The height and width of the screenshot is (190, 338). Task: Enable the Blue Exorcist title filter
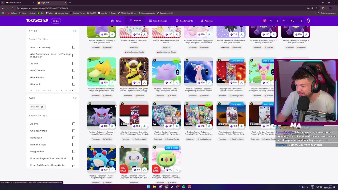tap(74, 78)
